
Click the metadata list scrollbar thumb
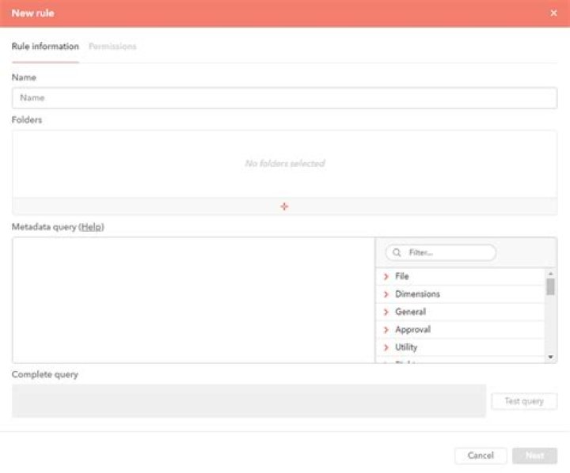[x=550, y=286]
